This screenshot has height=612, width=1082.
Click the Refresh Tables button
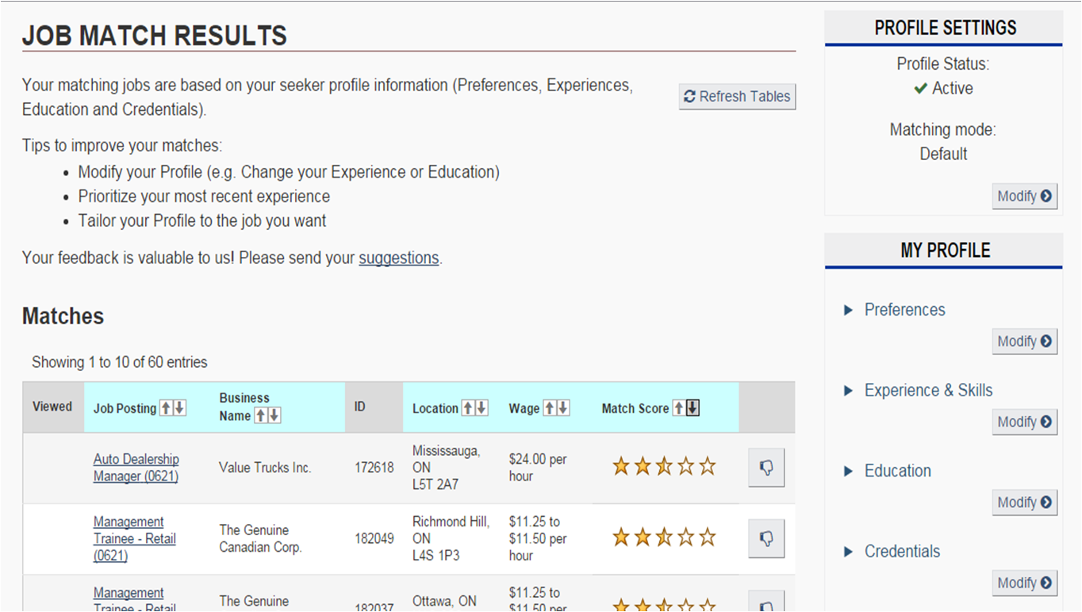[737, 97]
